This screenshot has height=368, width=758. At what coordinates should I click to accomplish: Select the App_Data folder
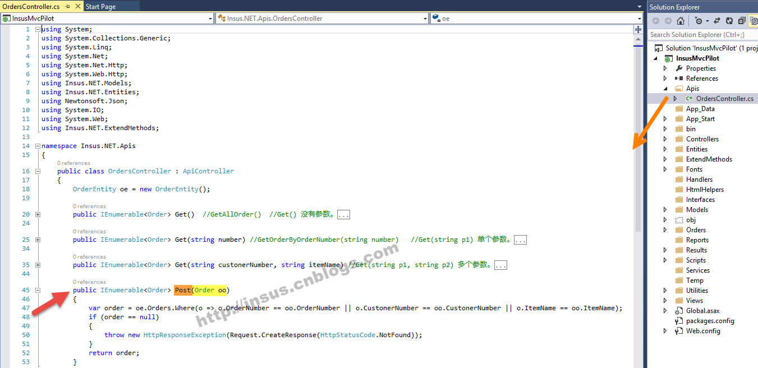pos(700,109)
